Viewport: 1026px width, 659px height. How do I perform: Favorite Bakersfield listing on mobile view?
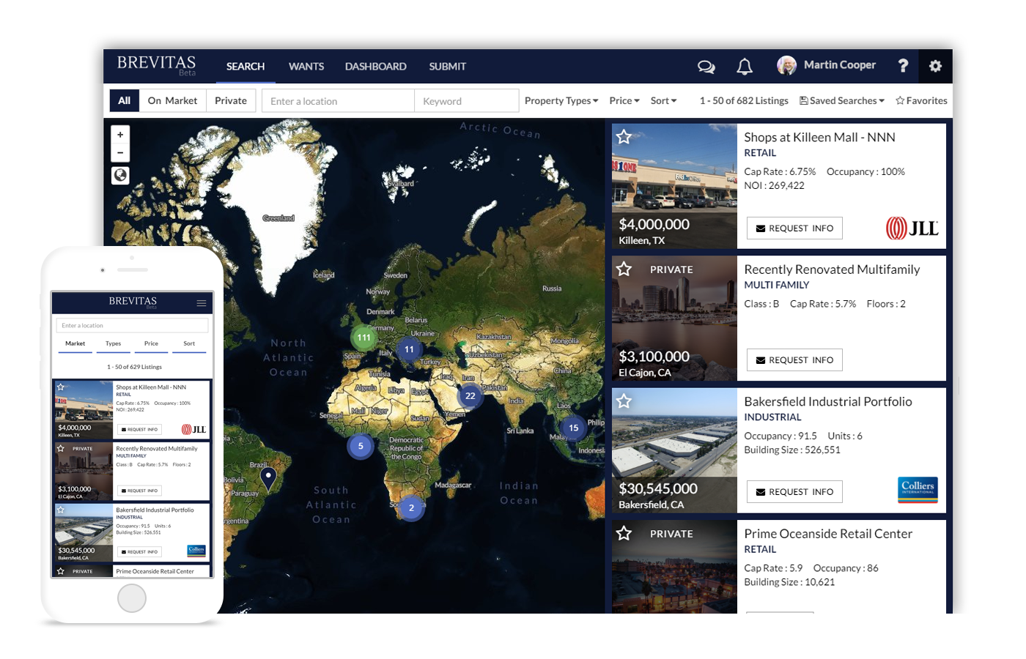(61, 510)
